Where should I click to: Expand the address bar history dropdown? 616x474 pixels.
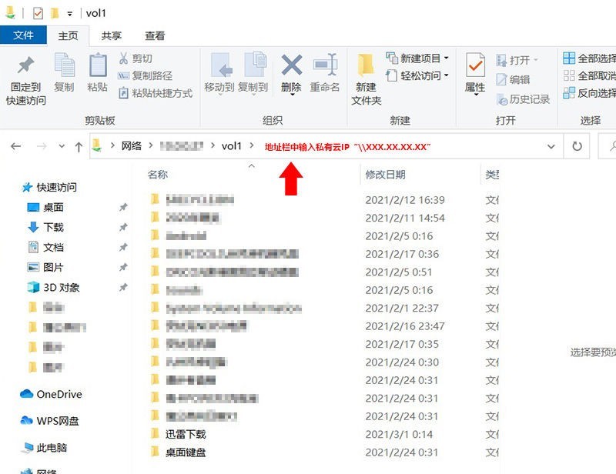click(551, 146)
